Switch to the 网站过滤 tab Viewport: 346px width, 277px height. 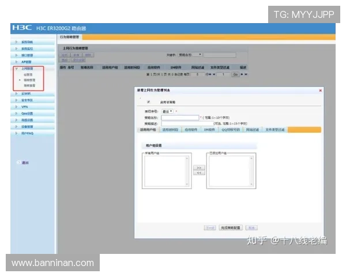(x=252, y=130)
